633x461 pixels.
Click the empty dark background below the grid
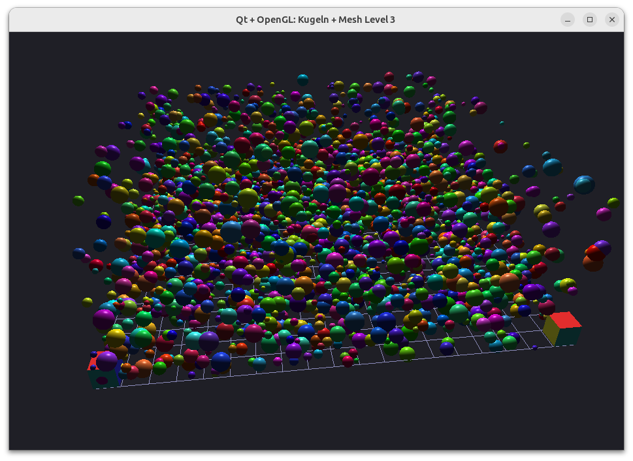pos(315,416)
